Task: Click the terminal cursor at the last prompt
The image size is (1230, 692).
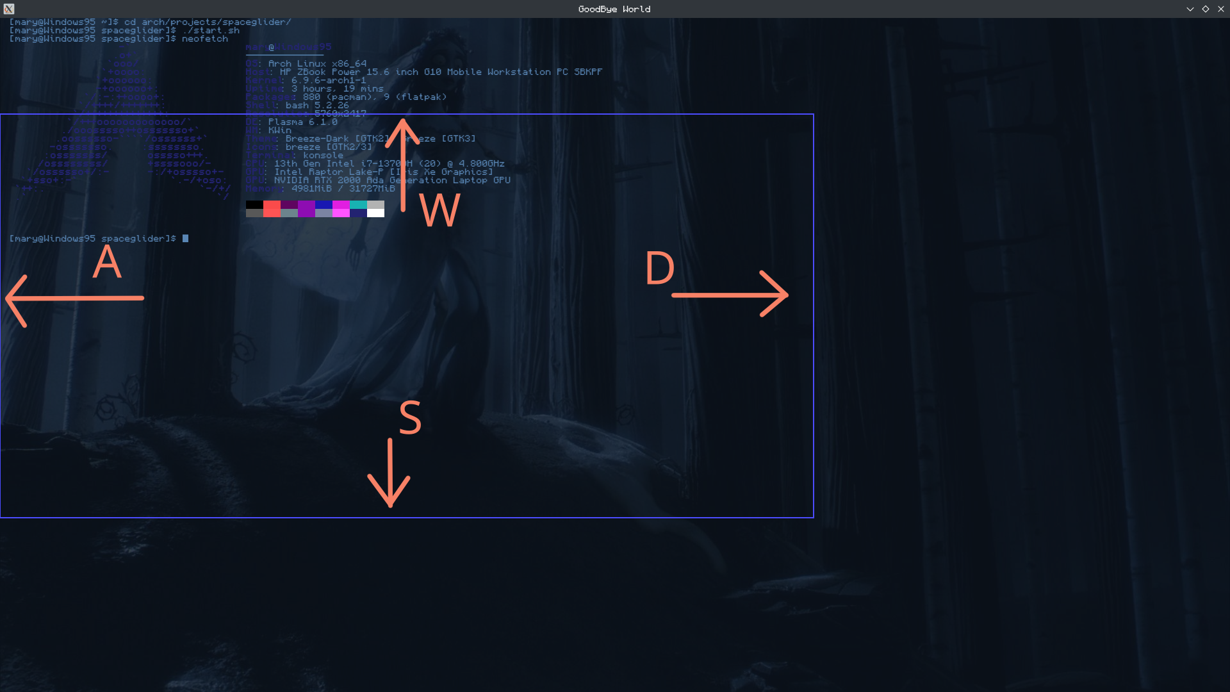Action: tap(185, 238)
